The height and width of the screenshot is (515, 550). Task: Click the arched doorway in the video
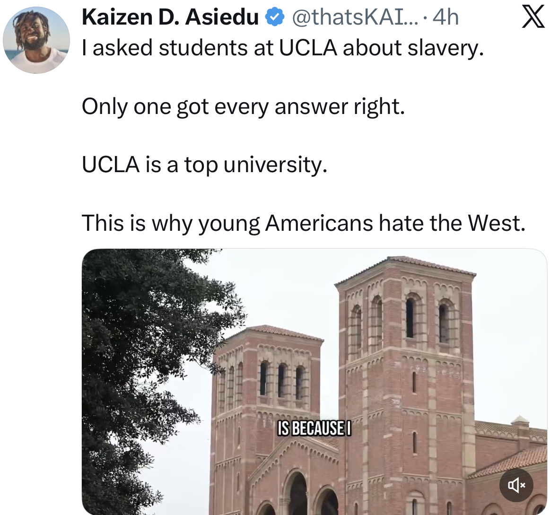297,494
